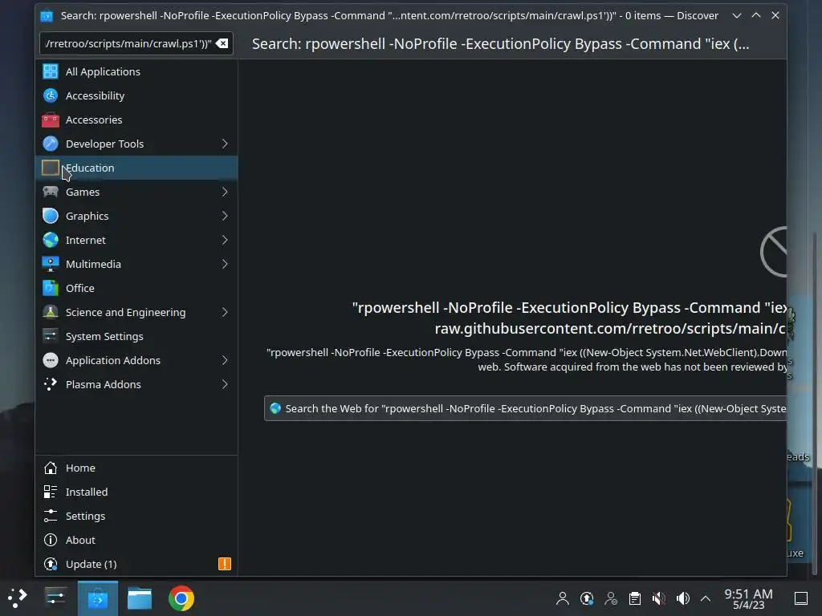This screenshot has height=616, width=822.
Task: Click the Home house icon
Action: [x=51, y=468]
